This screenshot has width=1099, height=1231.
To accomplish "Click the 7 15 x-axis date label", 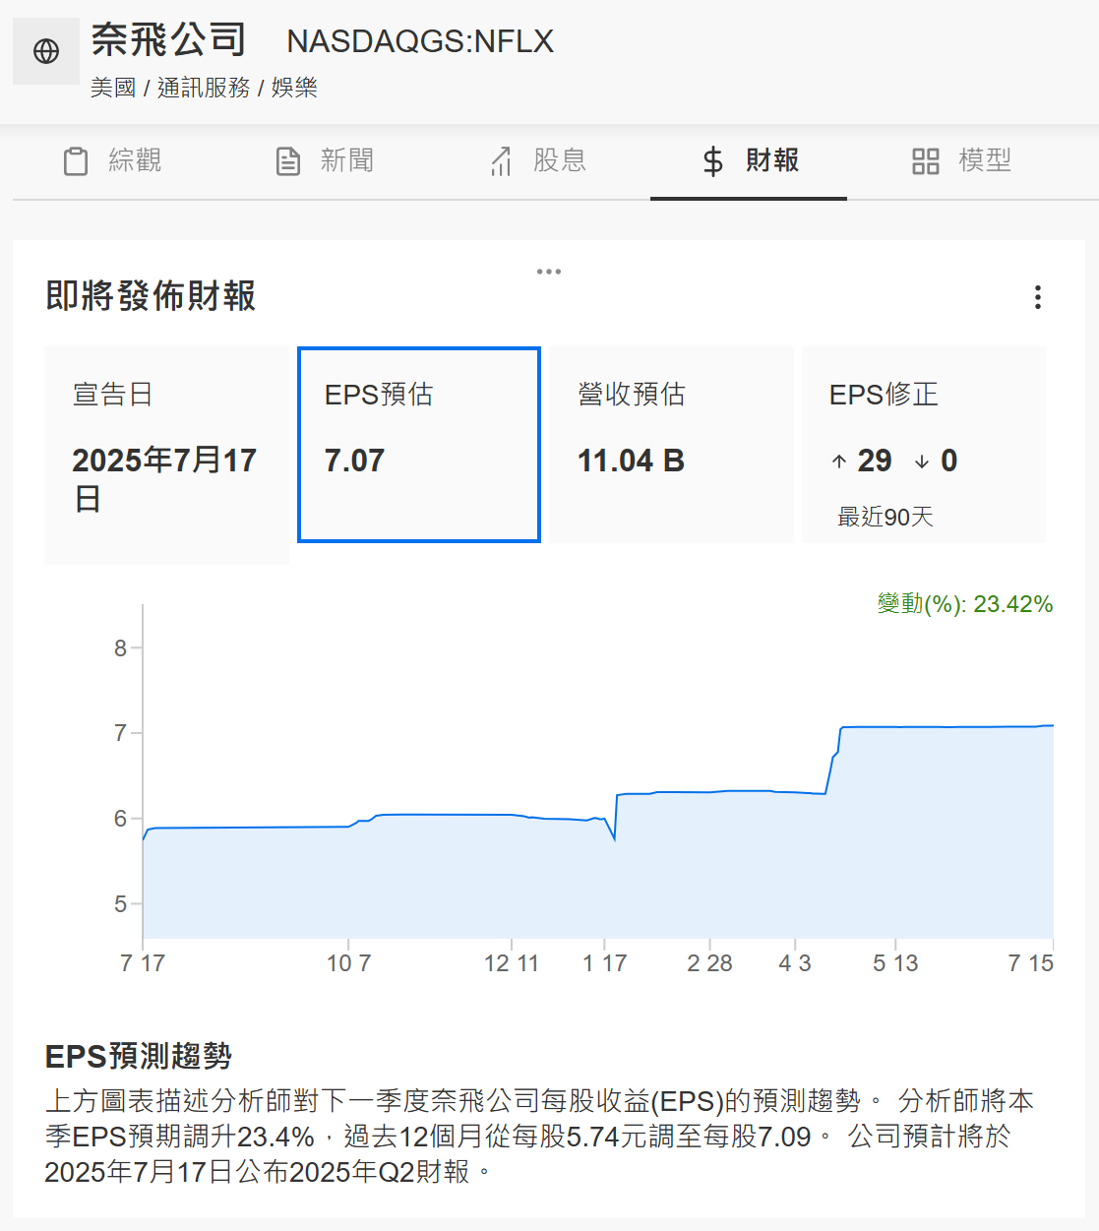I will click(1031, 963).
